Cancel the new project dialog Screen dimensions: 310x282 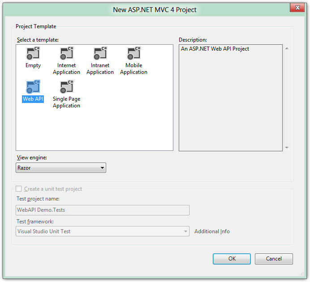point(274,259)
